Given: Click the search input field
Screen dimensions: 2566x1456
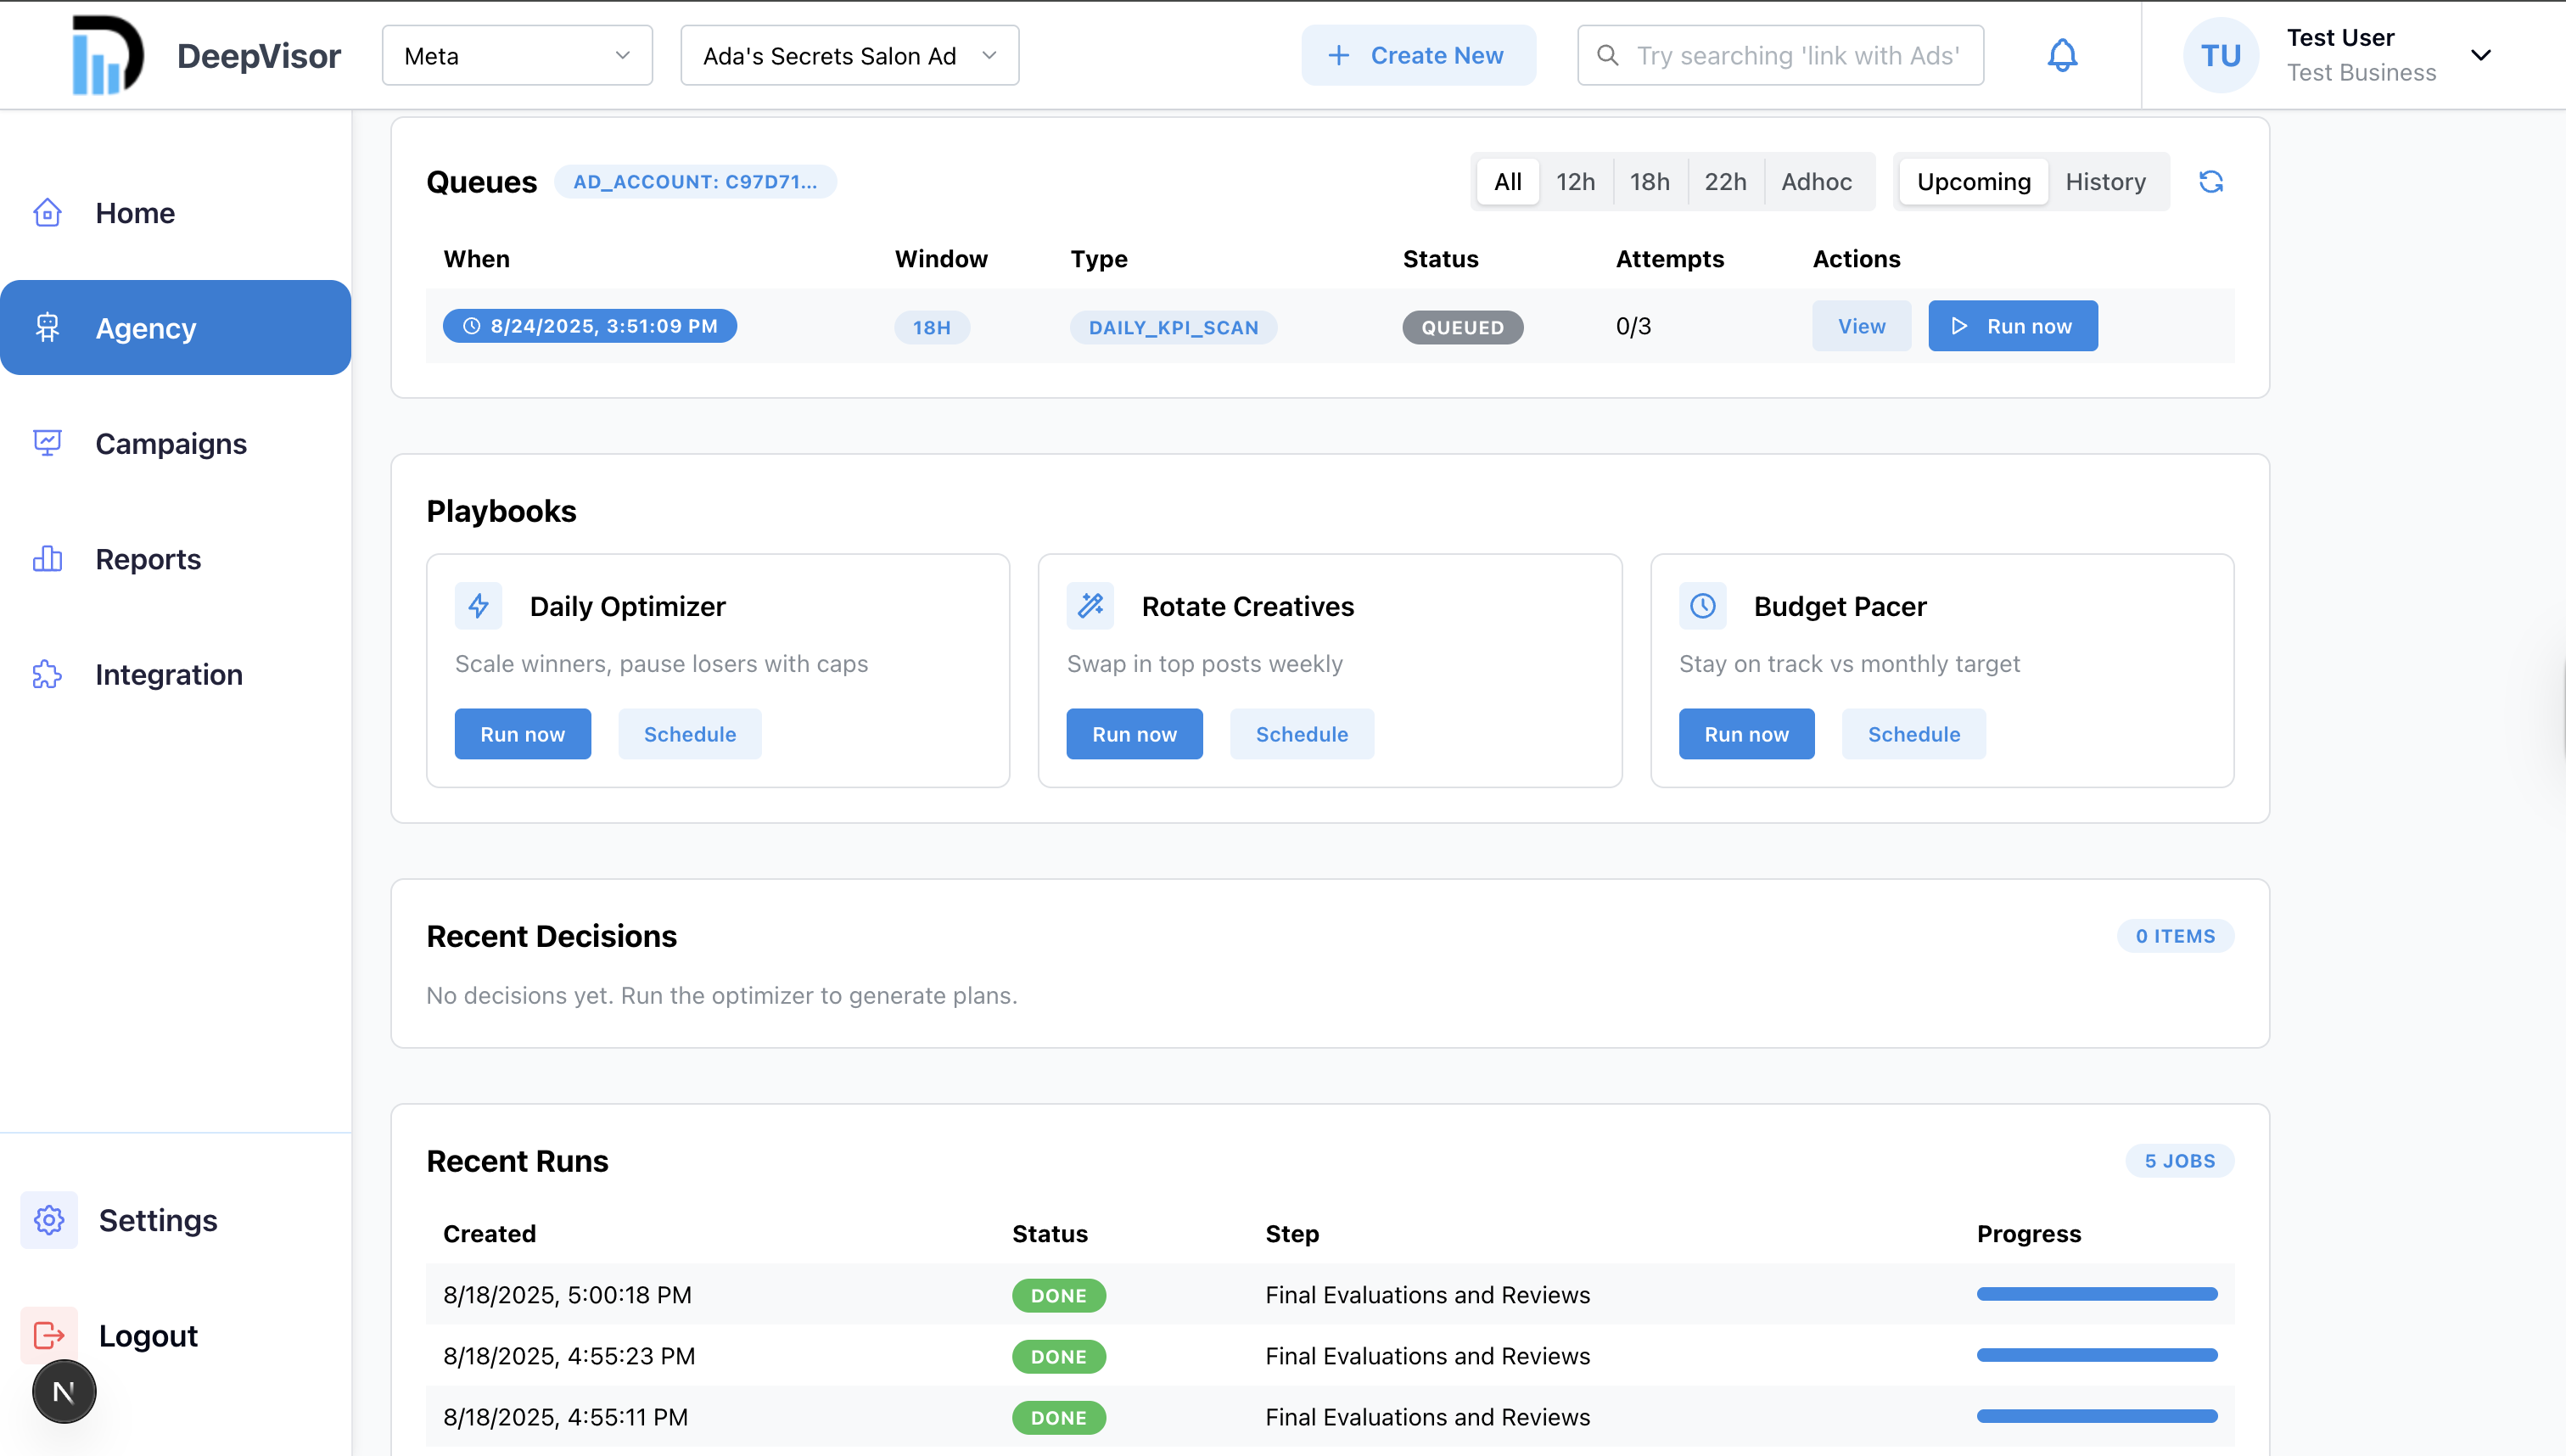Looking at the screenshot, I should [x=1798, y=56].
